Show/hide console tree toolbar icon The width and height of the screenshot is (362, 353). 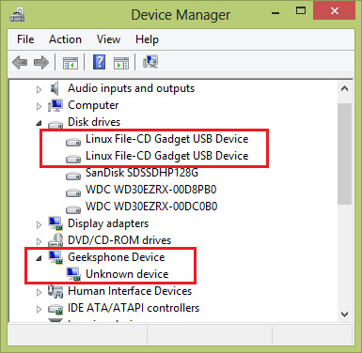coord(71,63)
